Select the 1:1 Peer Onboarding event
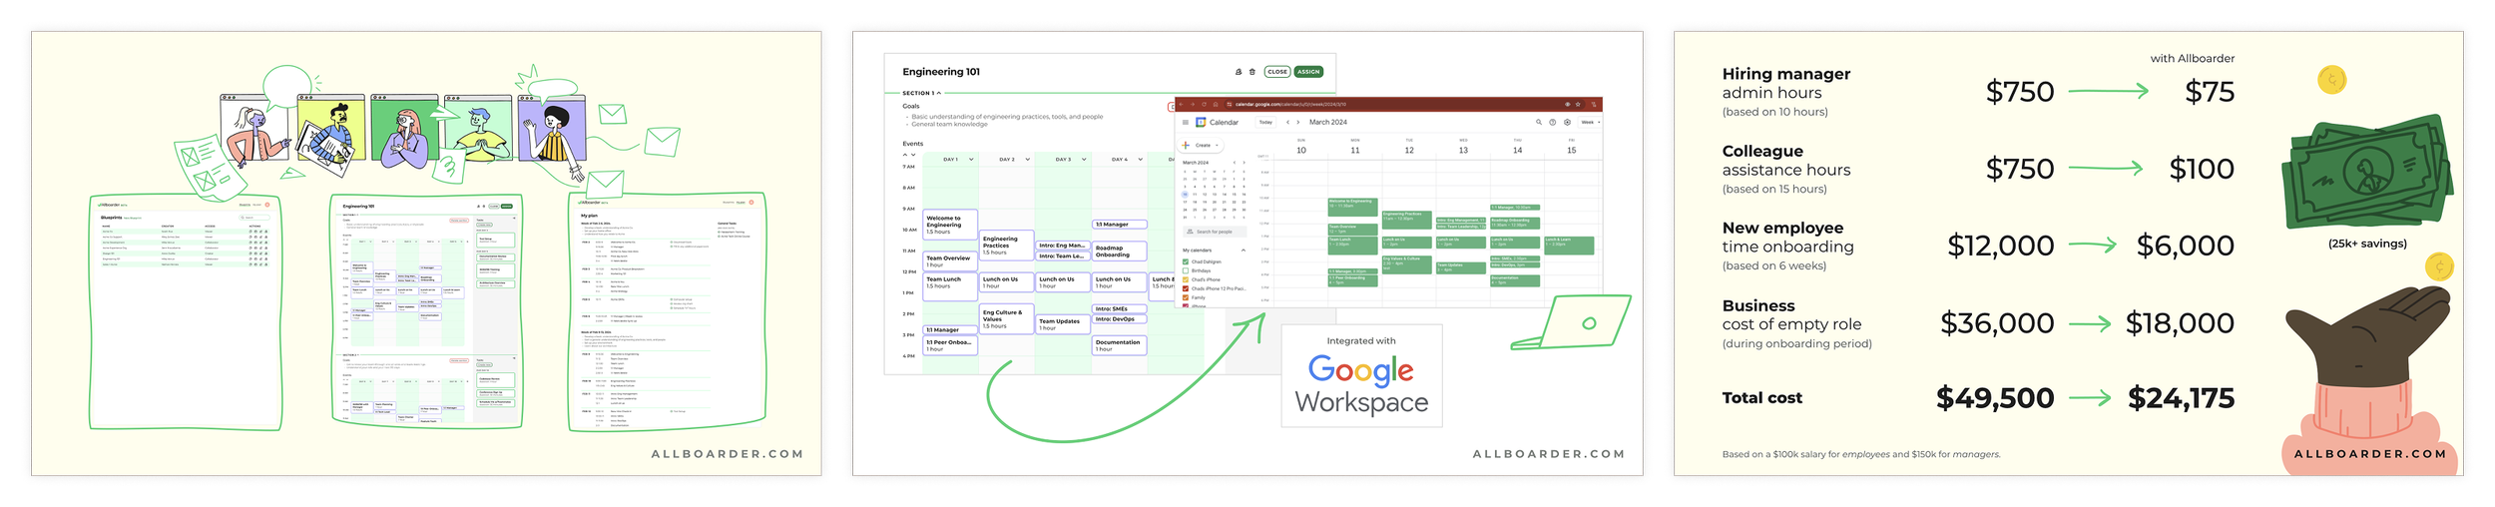Viewport: 2495px width, 507px height. tap(950, 345)
